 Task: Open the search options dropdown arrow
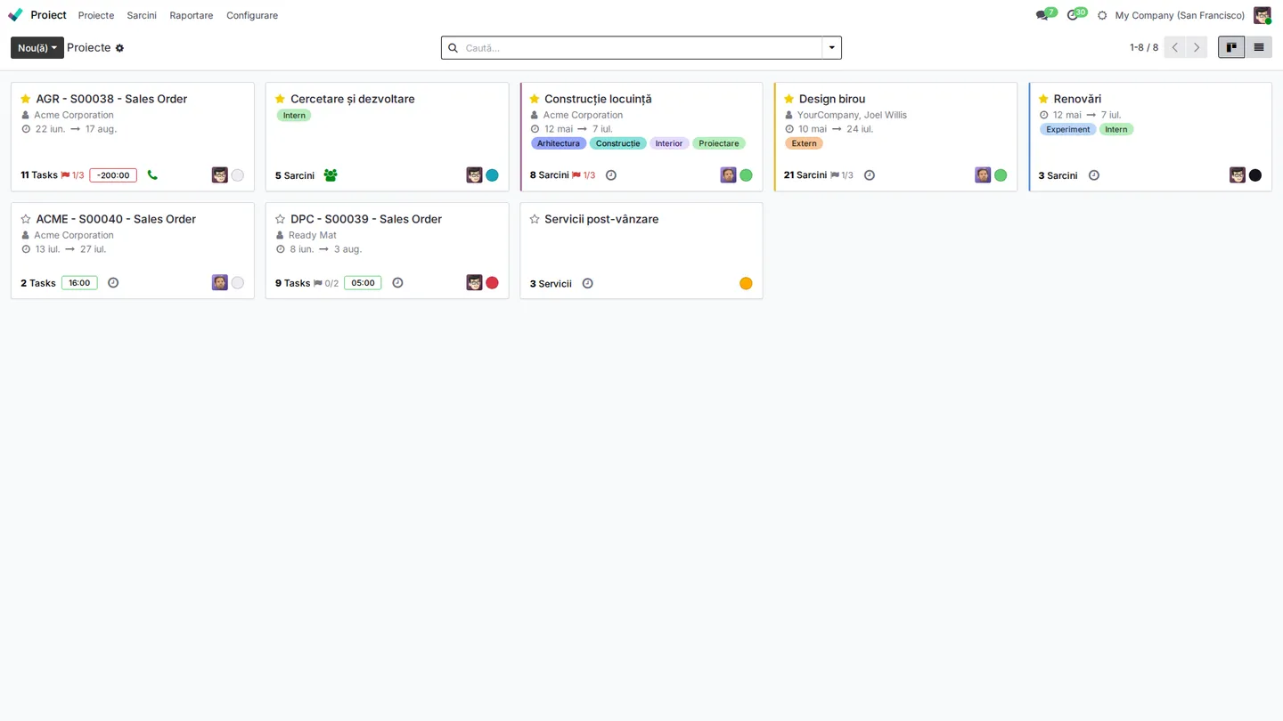pyautogui.click(x=832, y=48)
